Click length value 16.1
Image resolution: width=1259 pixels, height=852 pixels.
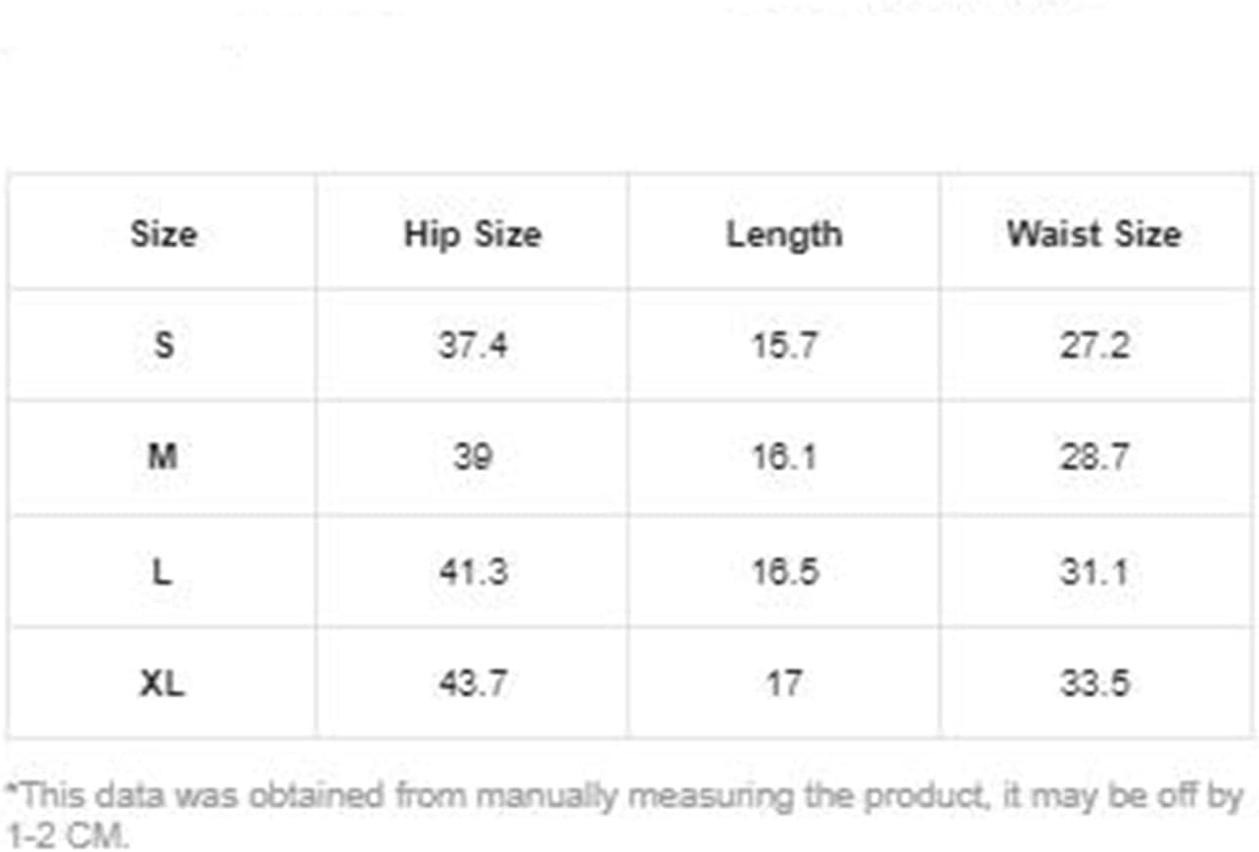tap(783, 457)
